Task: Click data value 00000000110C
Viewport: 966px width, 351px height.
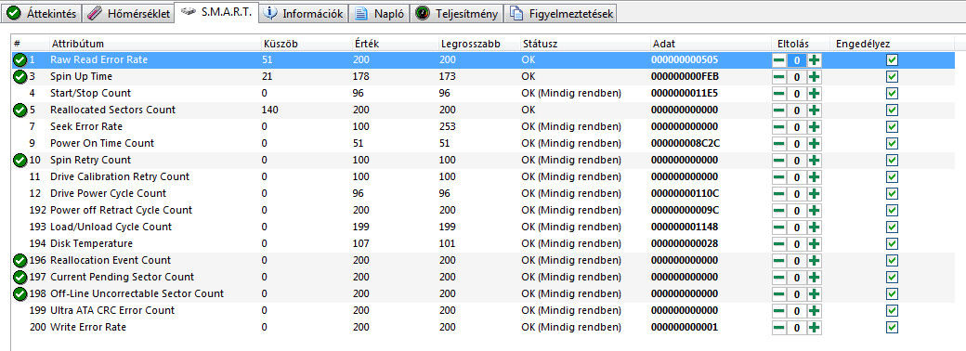Action: (685, 193)
